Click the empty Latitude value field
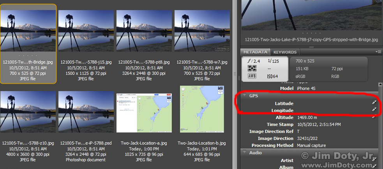 point(333,103)
